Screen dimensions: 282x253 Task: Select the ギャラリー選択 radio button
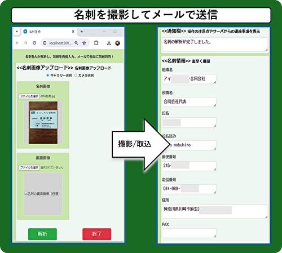point(48,76)
